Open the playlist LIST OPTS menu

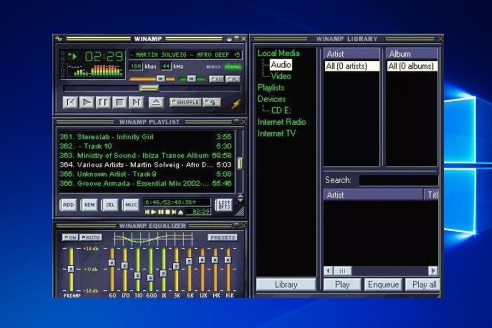pyautogui.click(x=224, y=205)
